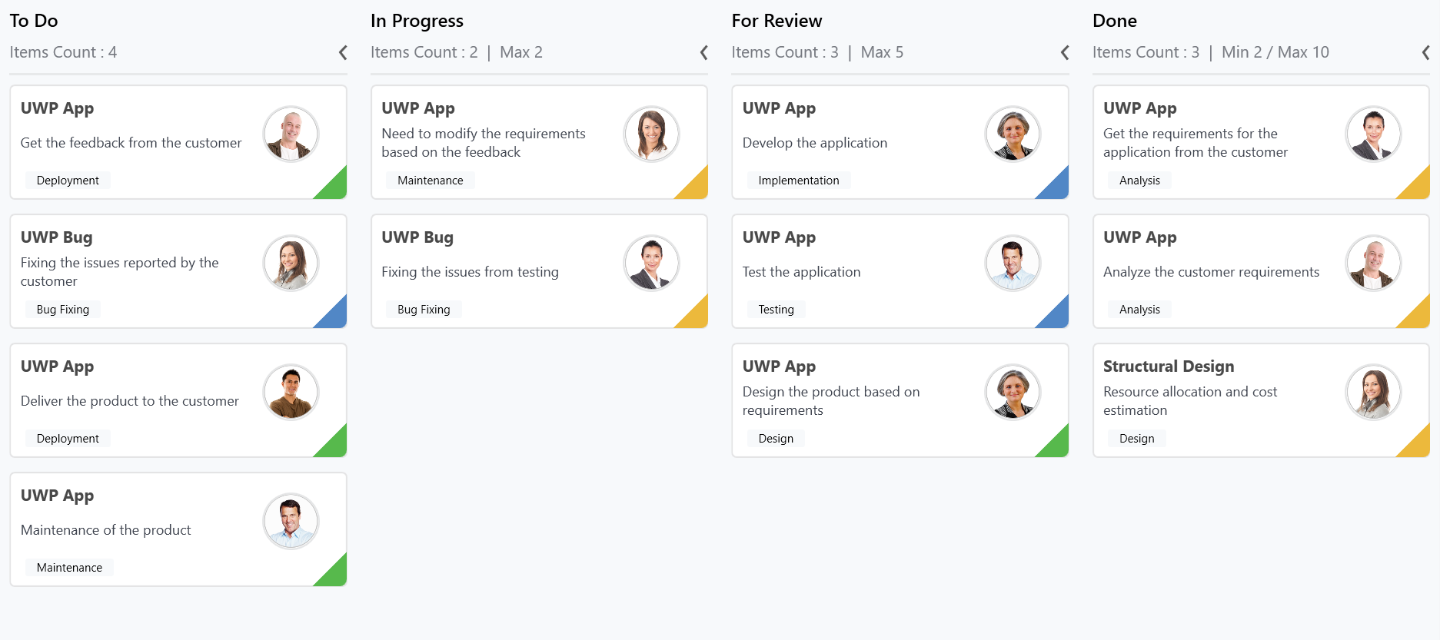This screenshot has width=1440, height=640.
Task: Select 'Deliver the product to the customer' text
Action: tap(130, 401)
